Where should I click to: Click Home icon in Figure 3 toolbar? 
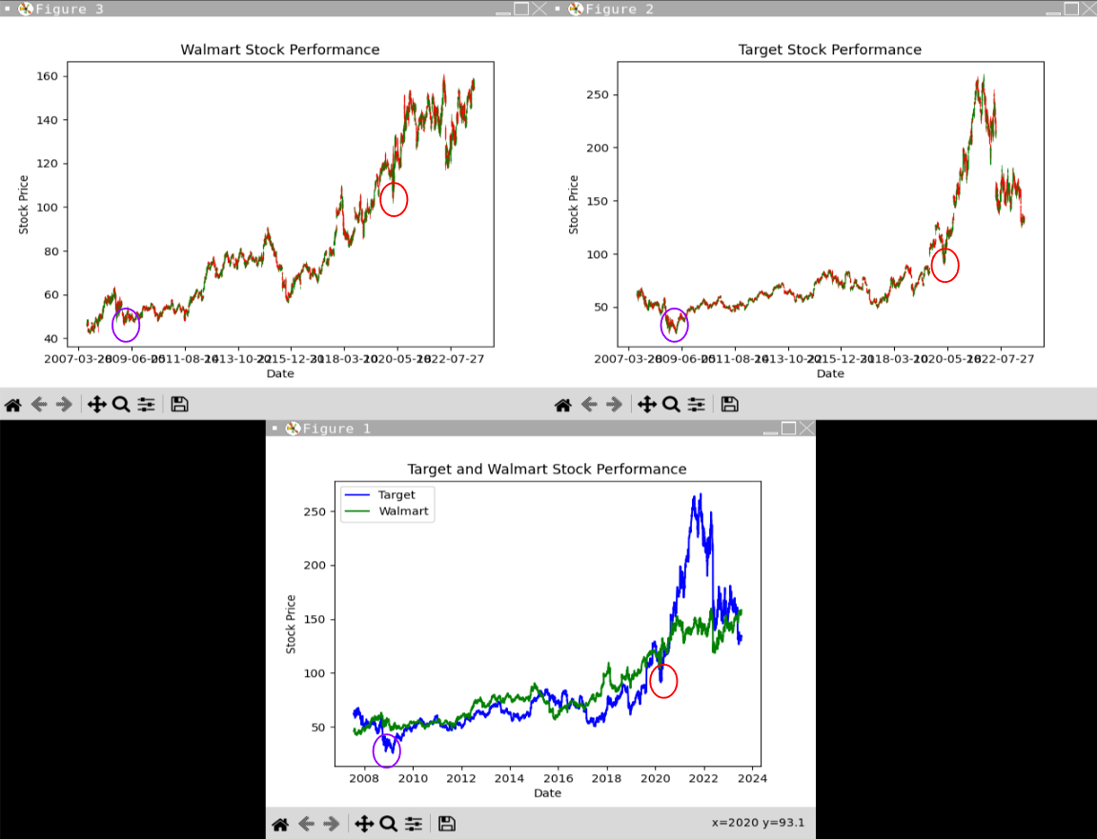point(13,404)
